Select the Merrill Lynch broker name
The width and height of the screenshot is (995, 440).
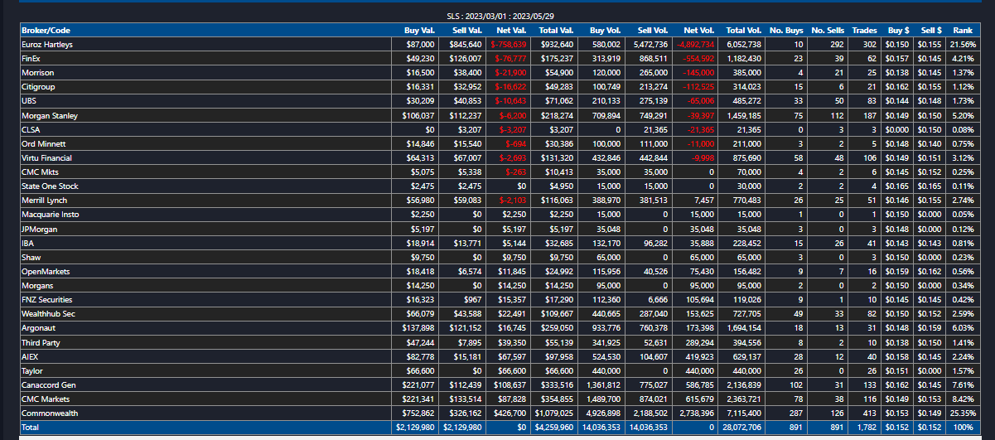tap(45, 201)
